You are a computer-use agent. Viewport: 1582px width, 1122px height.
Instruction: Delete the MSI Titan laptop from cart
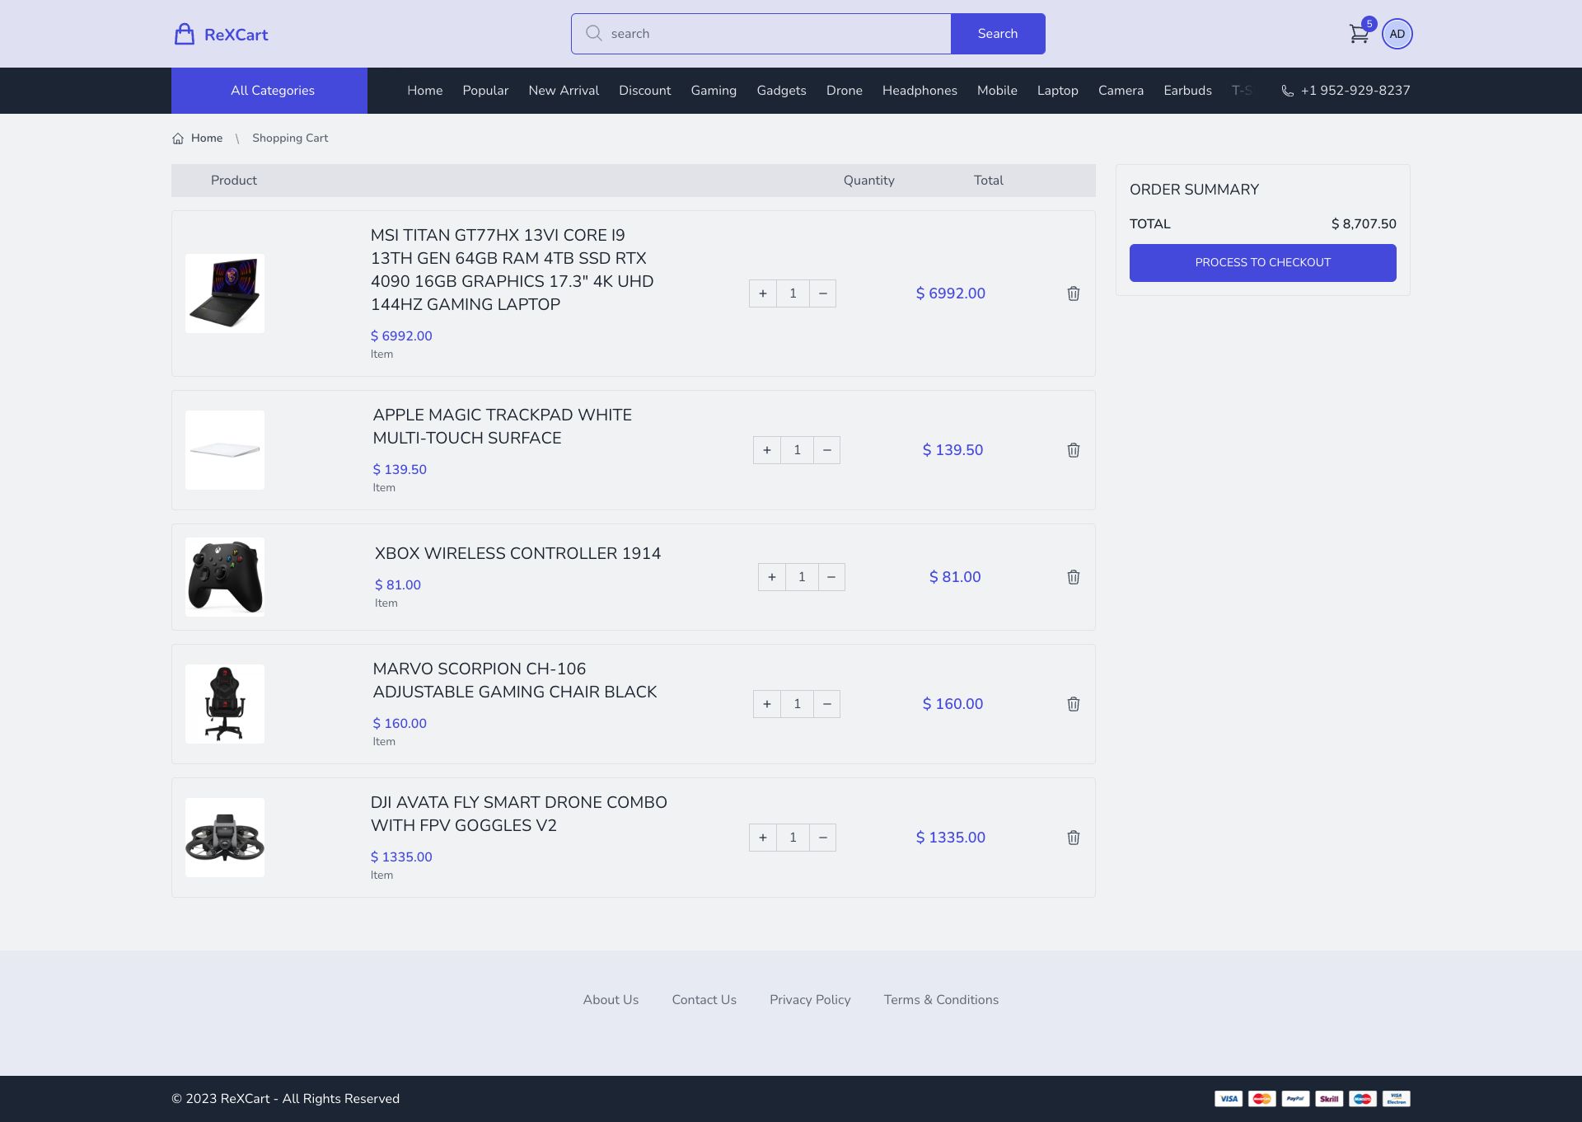pyautogui.click(x=1073, y=293)
